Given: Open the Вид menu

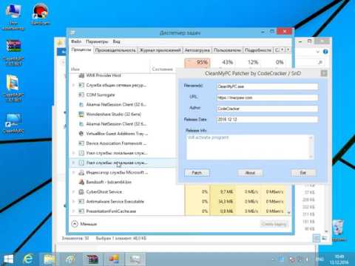Looking at the screenshot, I should (x=116, y=41).
